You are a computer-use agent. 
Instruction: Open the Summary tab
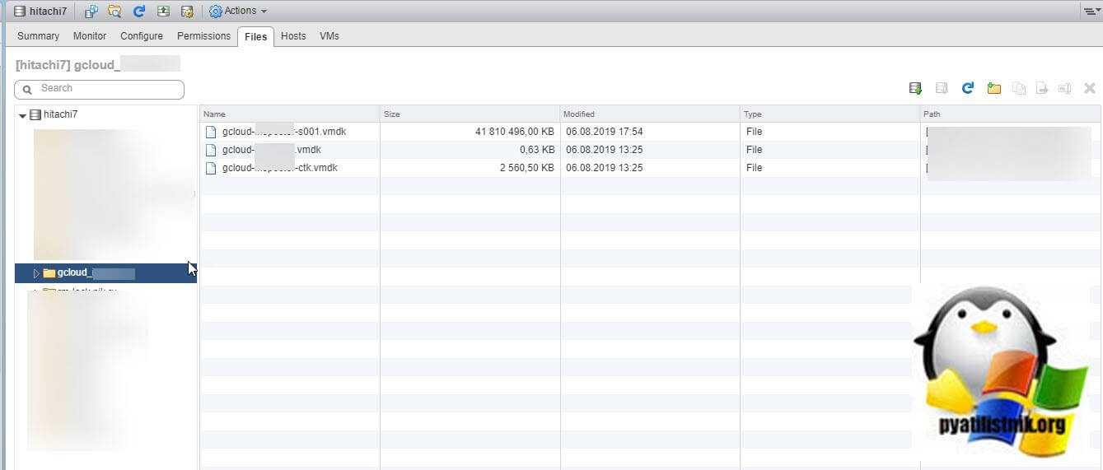(x=38, y=36)
